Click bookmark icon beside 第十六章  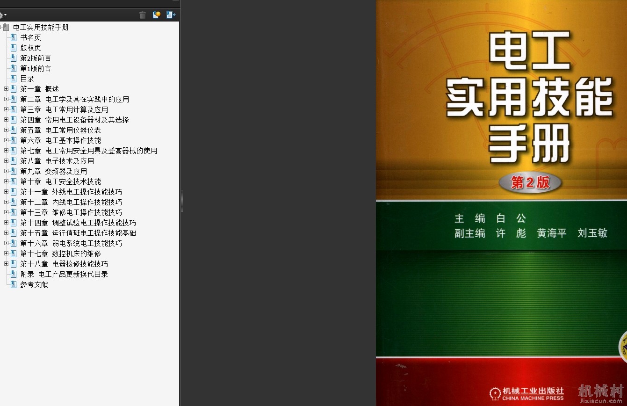(x=14, y=243)
